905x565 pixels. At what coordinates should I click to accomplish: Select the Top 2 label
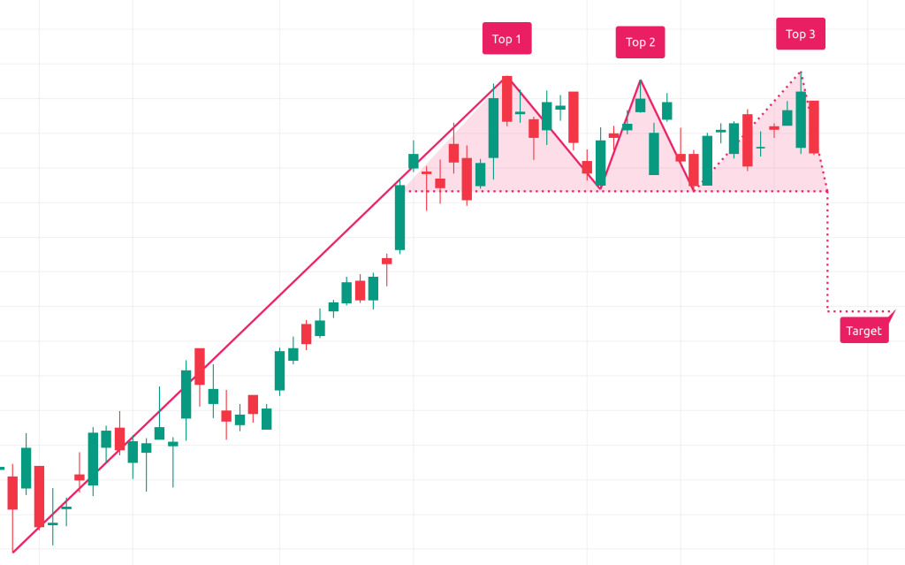tap(640, 42)
